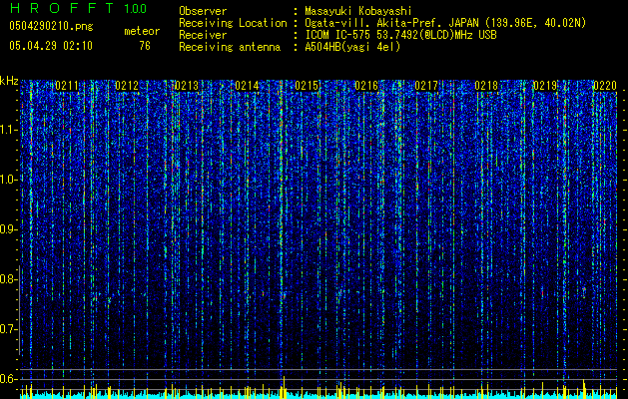Click the 0.6 kHz axis tick label
Image resolution: width=628 pixels, height=399 pixels.
[x=9, y=379]
